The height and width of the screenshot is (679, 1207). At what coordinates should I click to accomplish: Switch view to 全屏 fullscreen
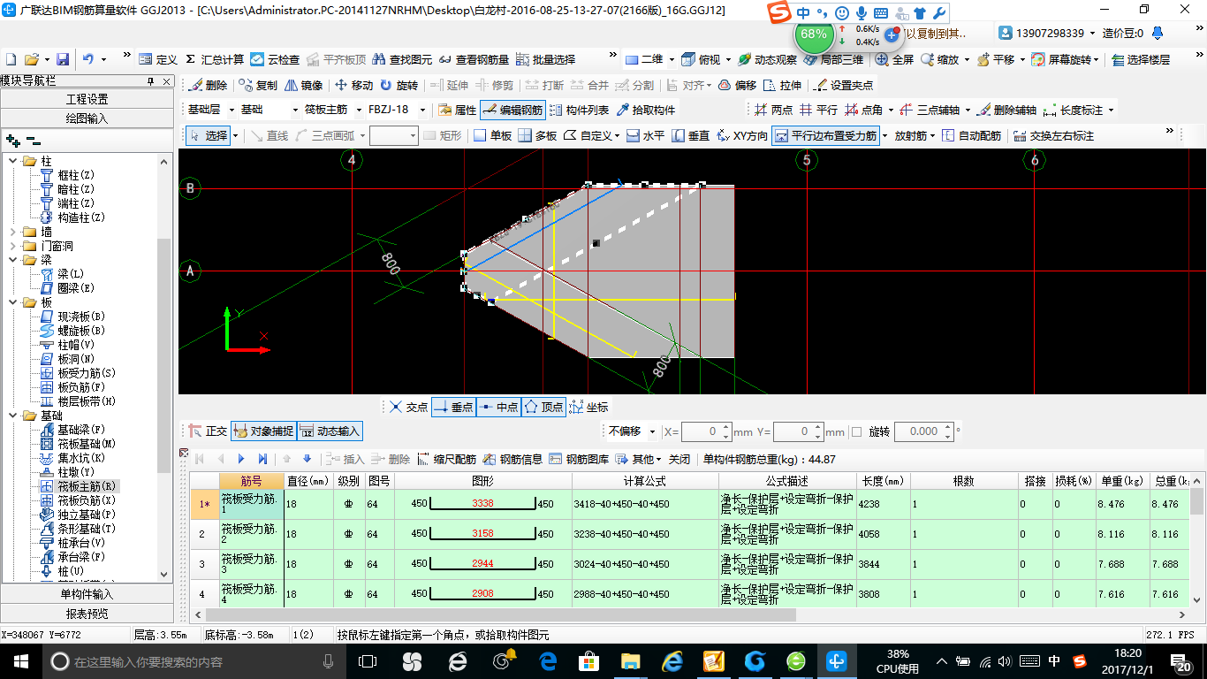(894, 59)
